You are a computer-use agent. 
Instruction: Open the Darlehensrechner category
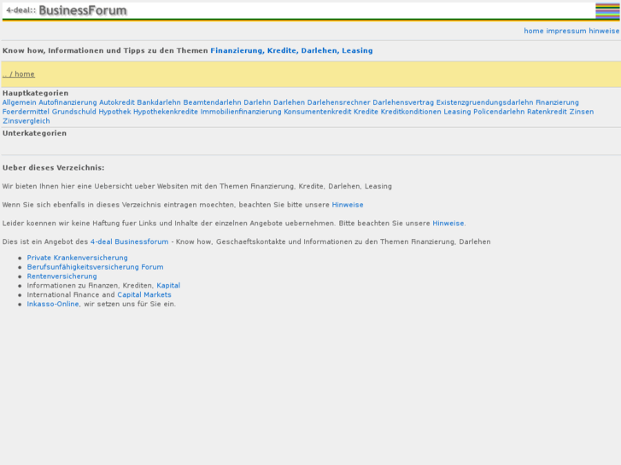pos(338,102)
